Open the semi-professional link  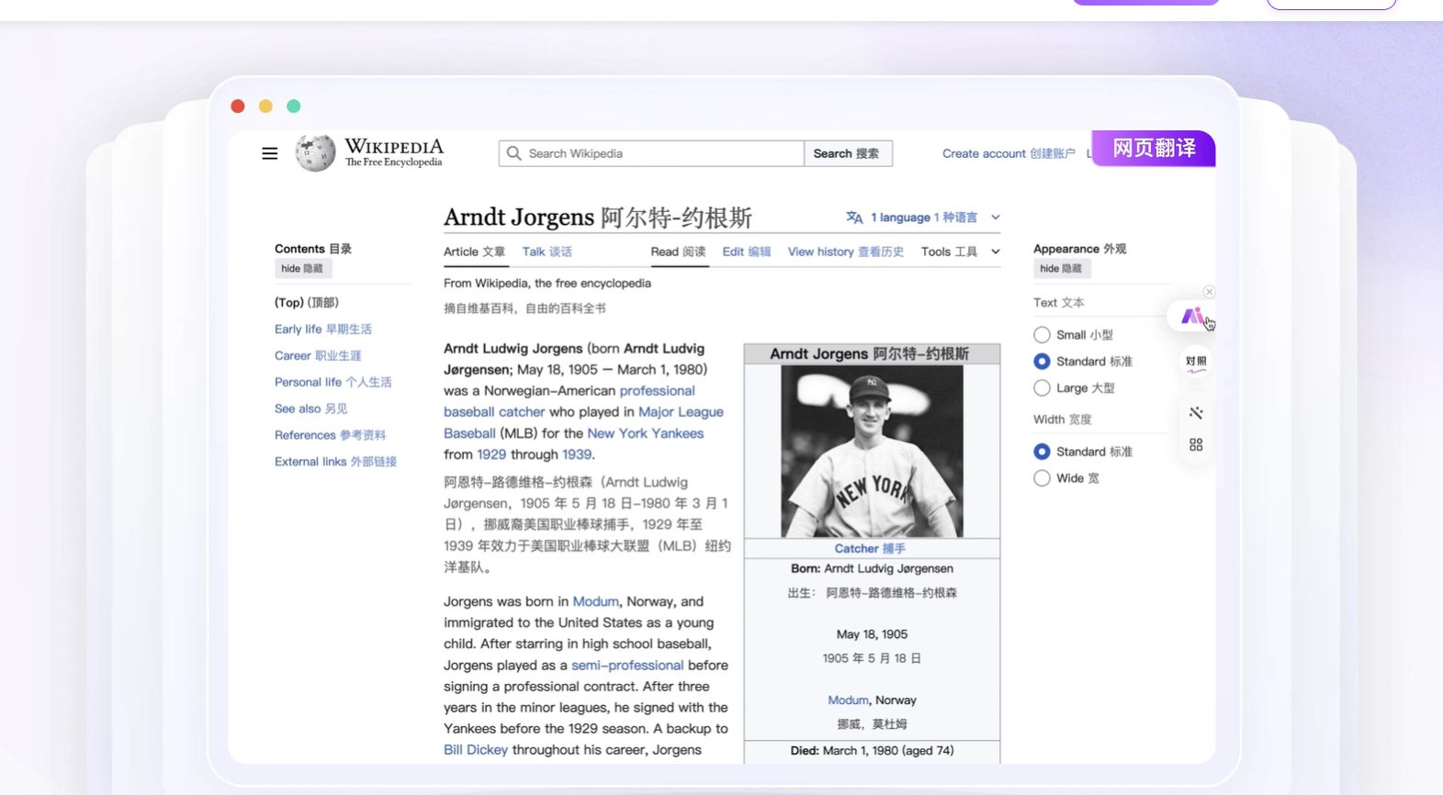pyautogui.click(x=627, y=666)
